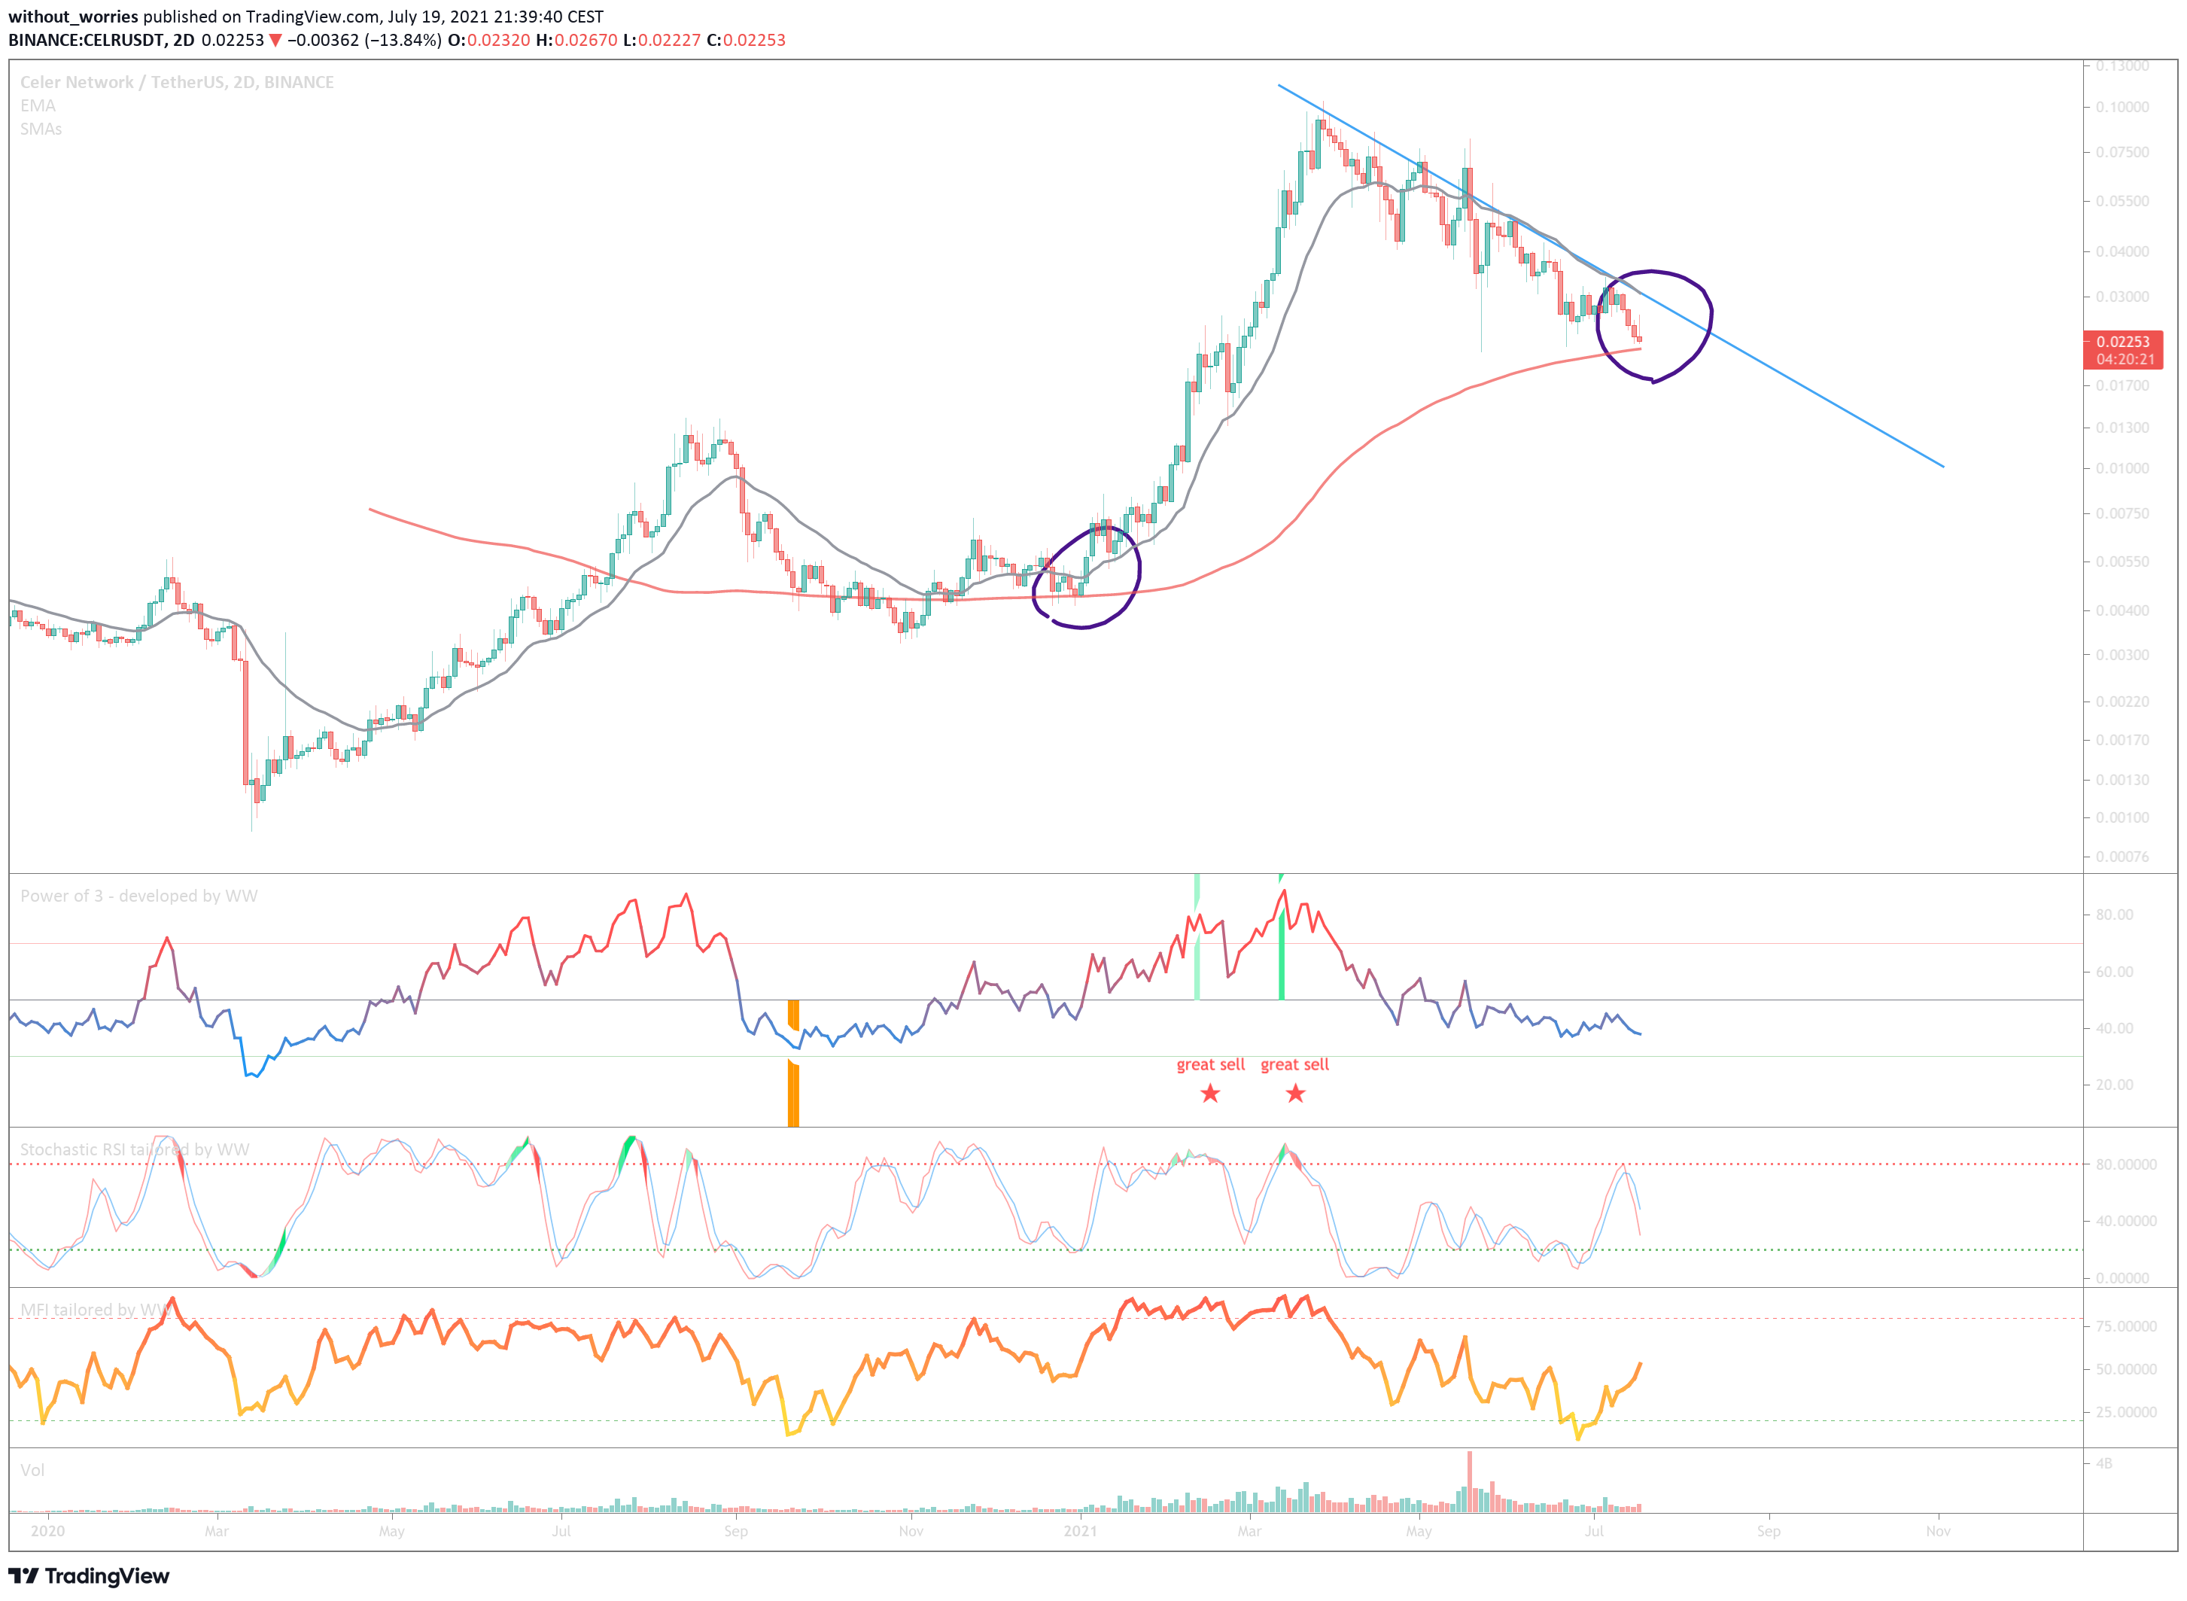This screenshot has width=2187, height=1601.
Task: Click the 0.04000 price axis label
Action: click(2122, 251)
